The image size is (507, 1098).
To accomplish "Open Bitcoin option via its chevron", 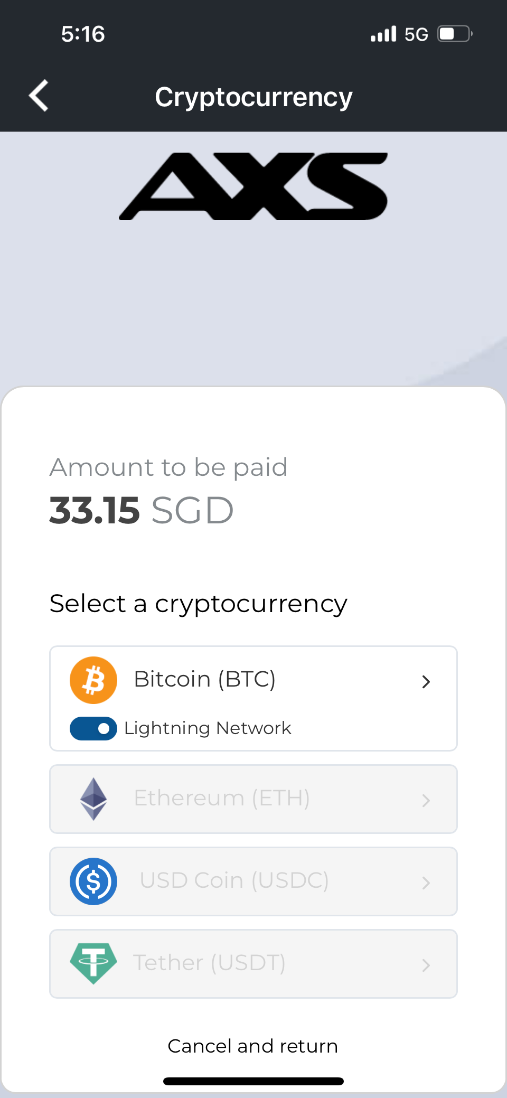I will [x=426, y=681].
